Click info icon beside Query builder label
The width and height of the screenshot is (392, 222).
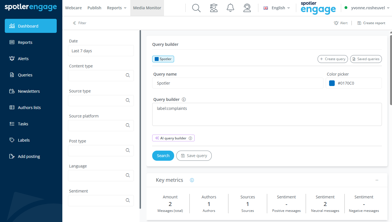184,99
